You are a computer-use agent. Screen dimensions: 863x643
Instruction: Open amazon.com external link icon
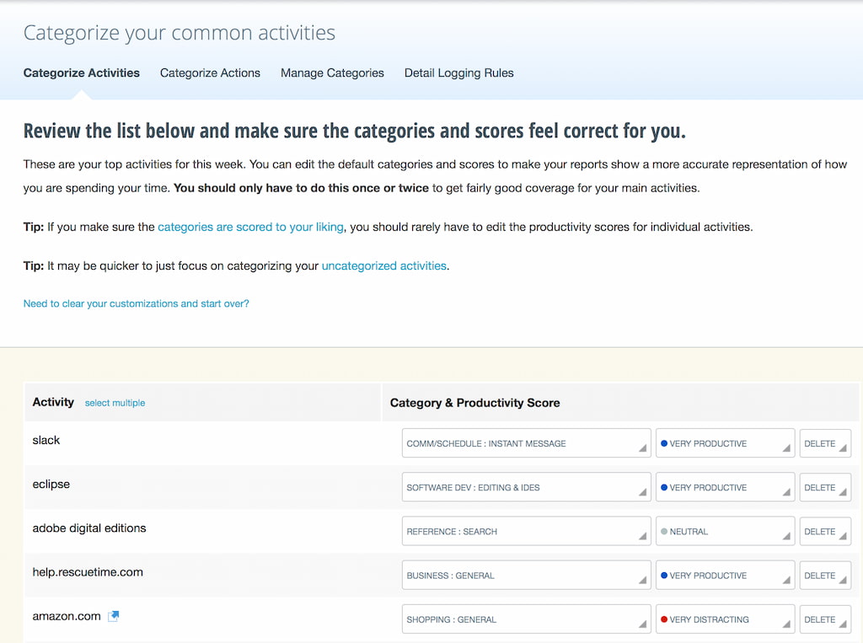coord(114,616)
